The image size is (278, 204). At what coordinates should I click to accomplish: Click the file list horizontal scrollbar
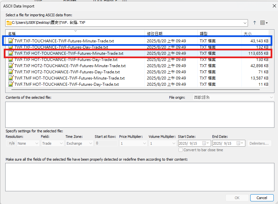(x=131, y=89)
